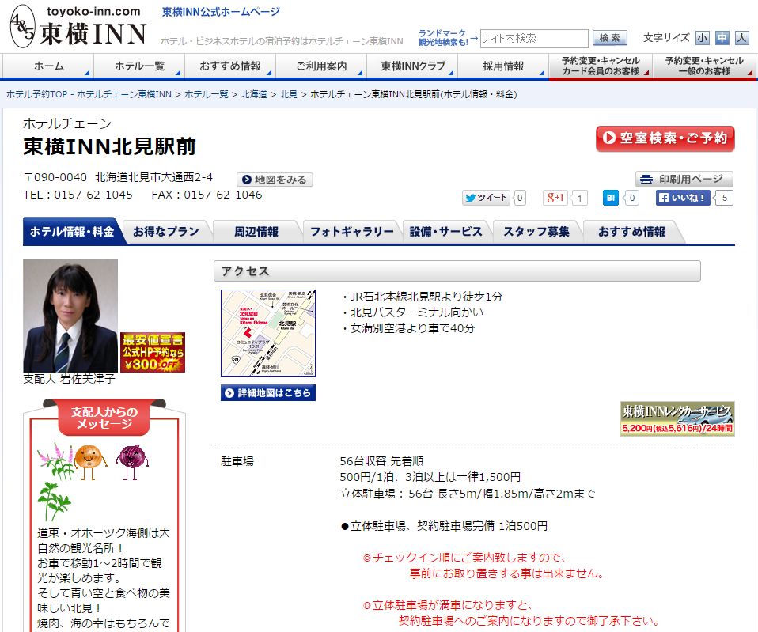Click the red 空室検索・ご予約 button

click(x=665, y=138)
